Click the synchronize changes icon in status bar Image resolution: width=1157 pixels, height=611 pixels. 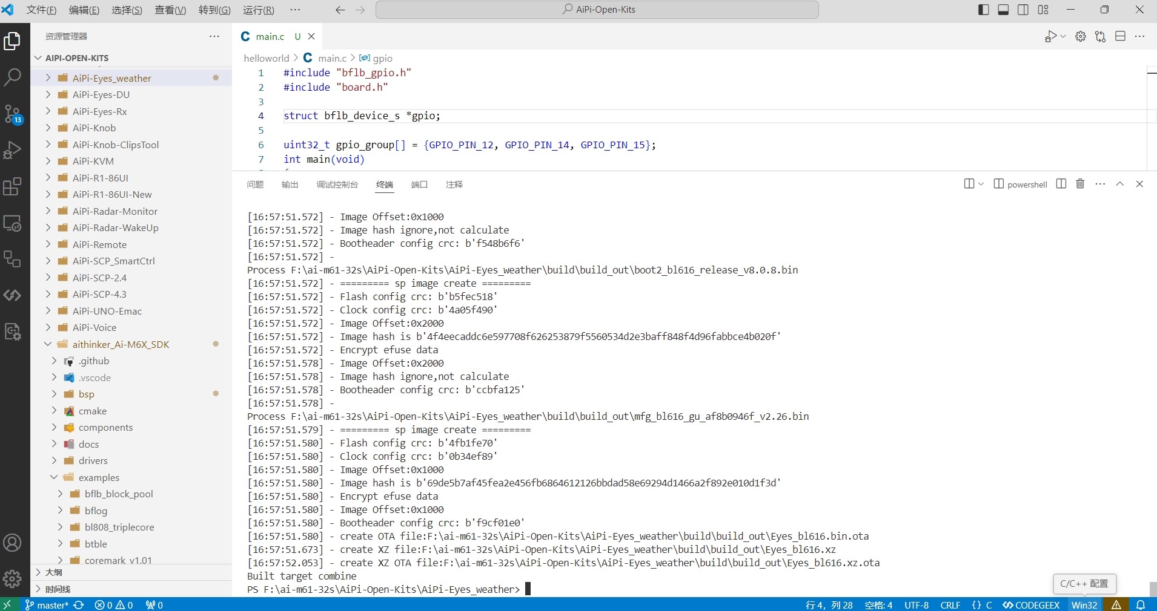[79, 605]
